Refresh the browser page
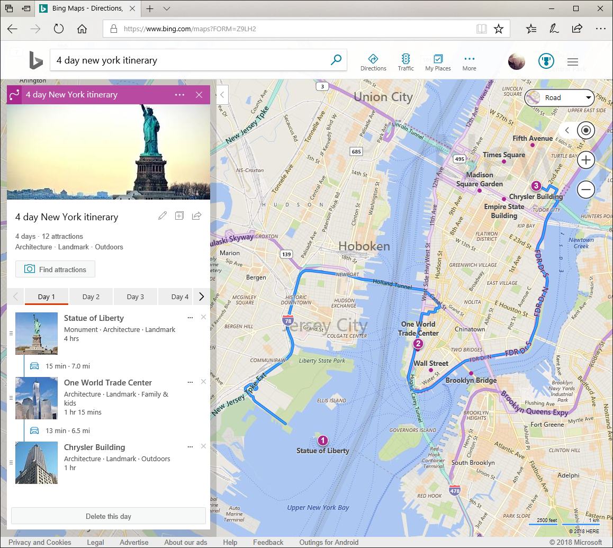Screen dimensions: 613x548 click(x=59, y=29)
